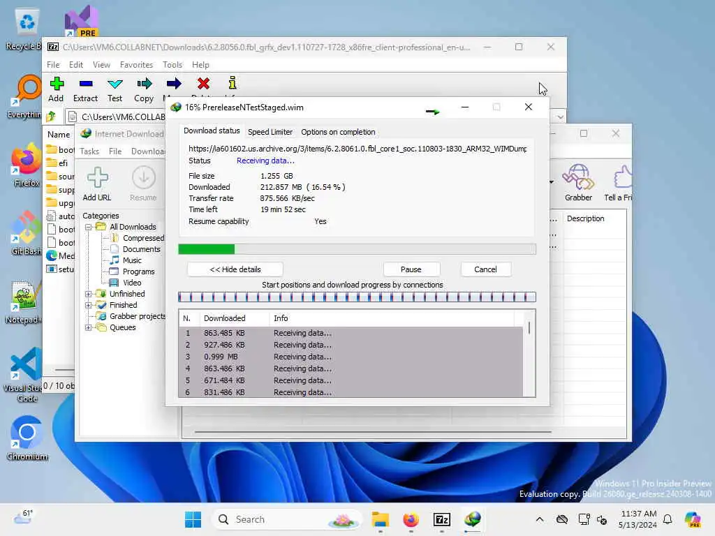Screen dimensions: 715x536
Task: Open Git Bash desktop shortcut
Action: click(26, 233)
